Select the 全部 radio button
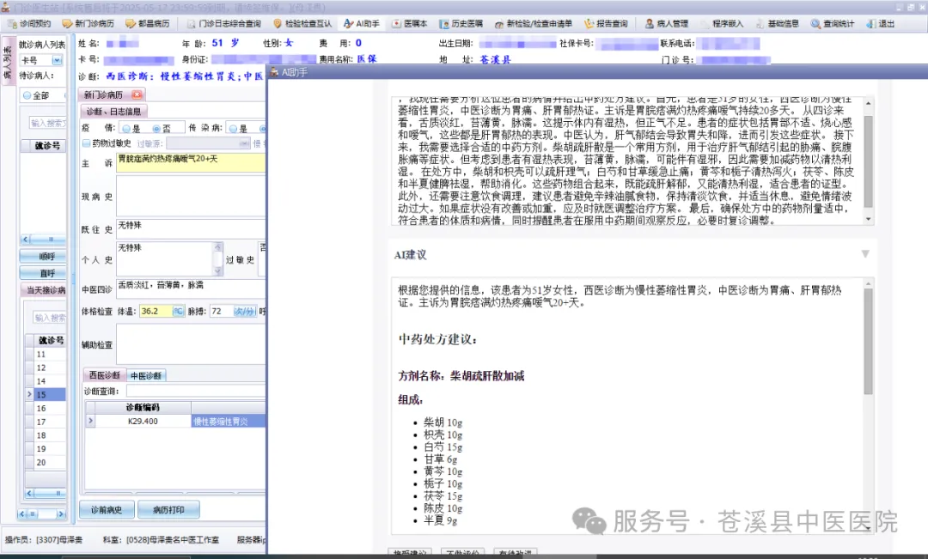 point(27,95)
